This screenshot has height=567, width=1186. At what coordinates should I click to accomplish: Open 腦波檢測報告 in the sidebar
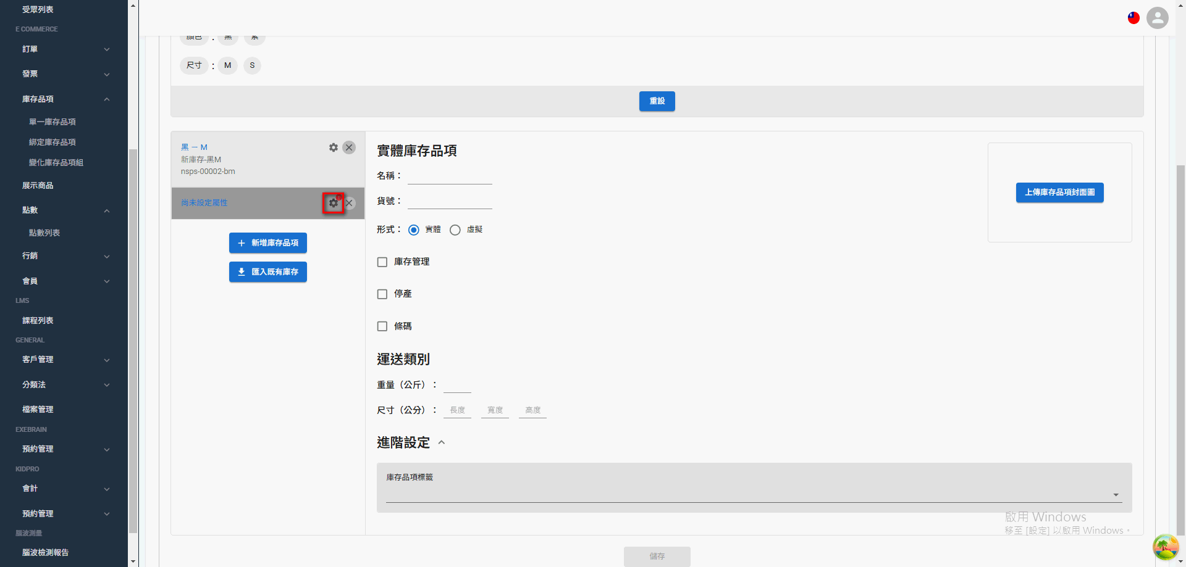pos(46,553)
